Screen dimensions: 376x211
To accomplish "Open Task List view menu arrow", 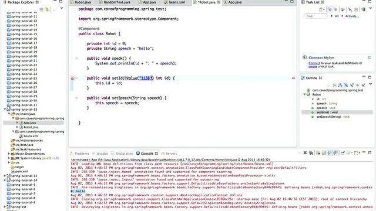I will click(x=371, y=8).
